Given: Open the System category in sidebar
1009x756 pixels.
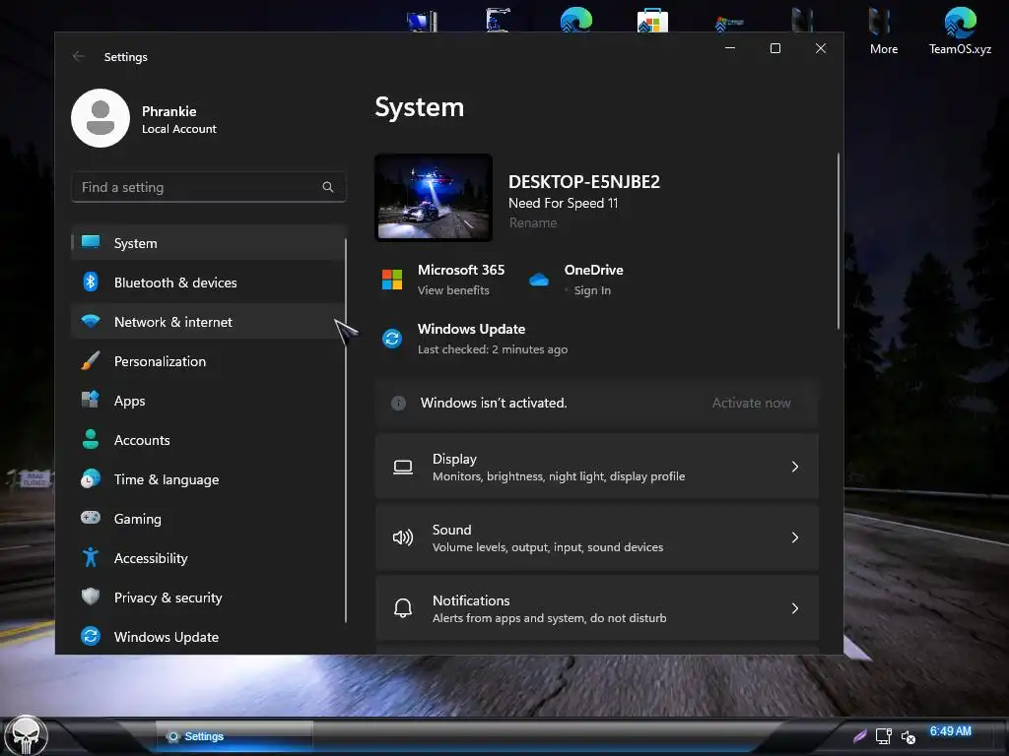Looking at the screenshot, I should tap(208, 243).
